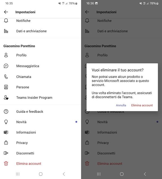Tap the back arrow next to Impostazioni
The width and height of the screenshot is (162, 179).
pos(6,12)
